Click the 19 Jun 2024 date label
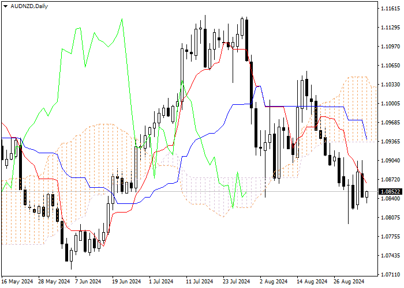The width and height of the screenshot is (404, 288). coord(126,282)
